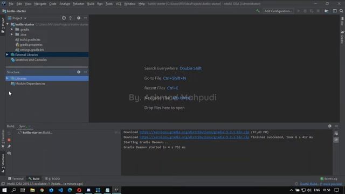Click the green Build Project hammer icon
The image size is (345, 194).
coord(258,11)
